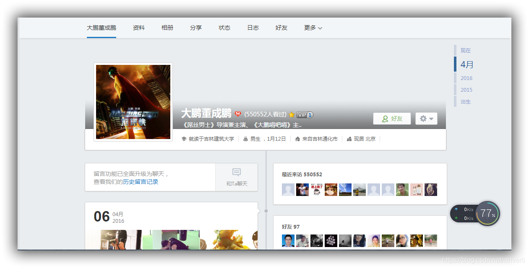Click the house icon by 来自吉林通化市
The width and height of the screenshot is (529, 268).
coord(297,139)
